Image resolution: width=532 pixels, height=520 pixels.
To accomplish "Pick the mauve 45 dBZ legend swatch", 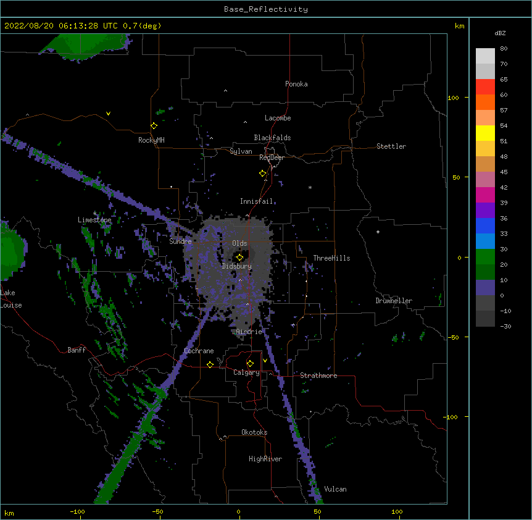I will point(485,179).
